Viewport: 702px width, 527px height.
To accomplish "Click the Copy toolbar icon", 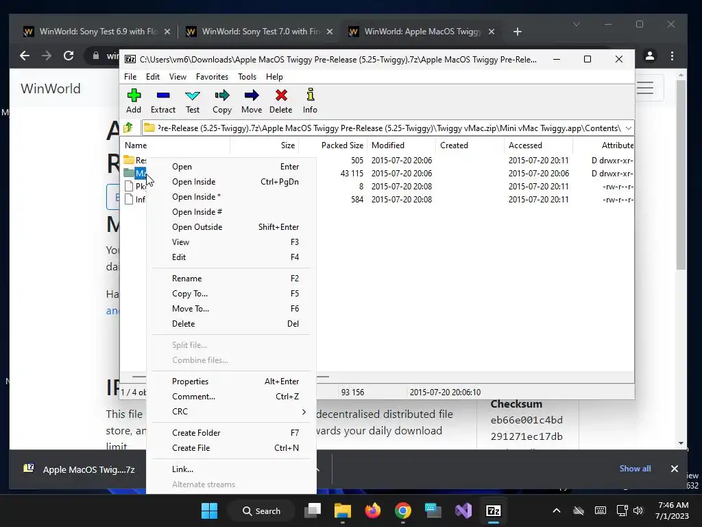I will click(x=222, y=101).
